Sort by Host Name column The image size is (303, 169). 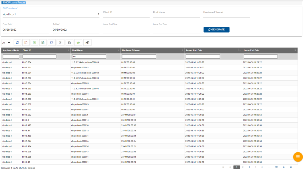point(95,50)
